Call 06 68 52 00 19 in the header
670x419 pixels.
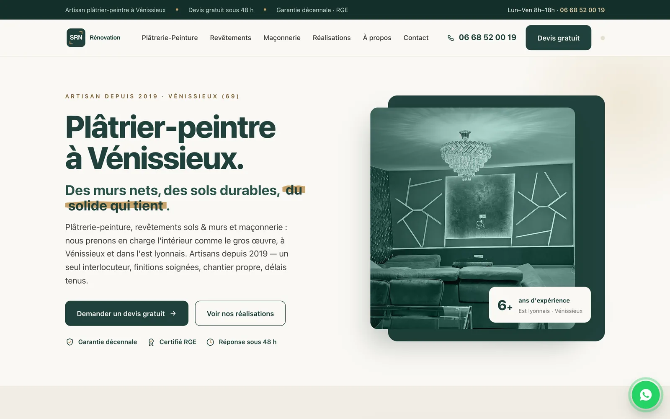point(487,37)
